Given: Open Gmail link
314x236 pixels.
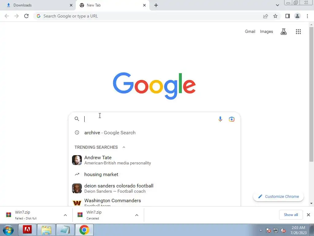Looking at the screenshot, I should [250, 32].
